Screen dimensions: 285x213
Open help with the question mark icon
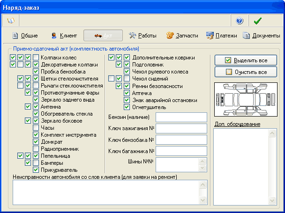point(240,21)
